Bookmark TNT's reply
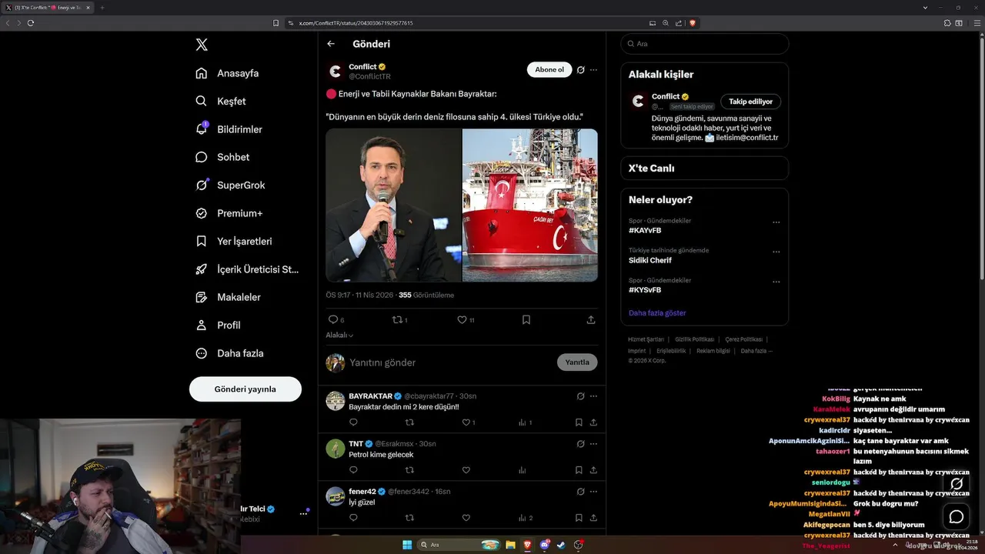This screenshot has height=554, width=985. [x=579, y=470]
